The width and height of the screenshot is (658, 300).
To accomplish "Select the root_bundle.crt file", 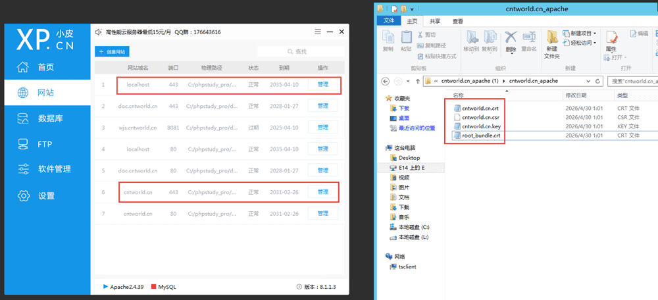I will point(480,135).
